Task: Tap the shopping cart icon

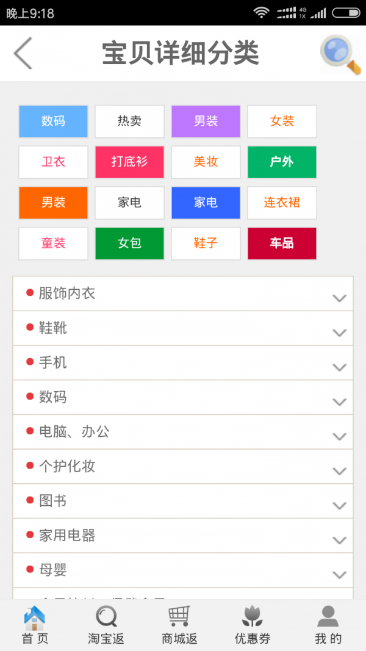Action: coord(179,616)
